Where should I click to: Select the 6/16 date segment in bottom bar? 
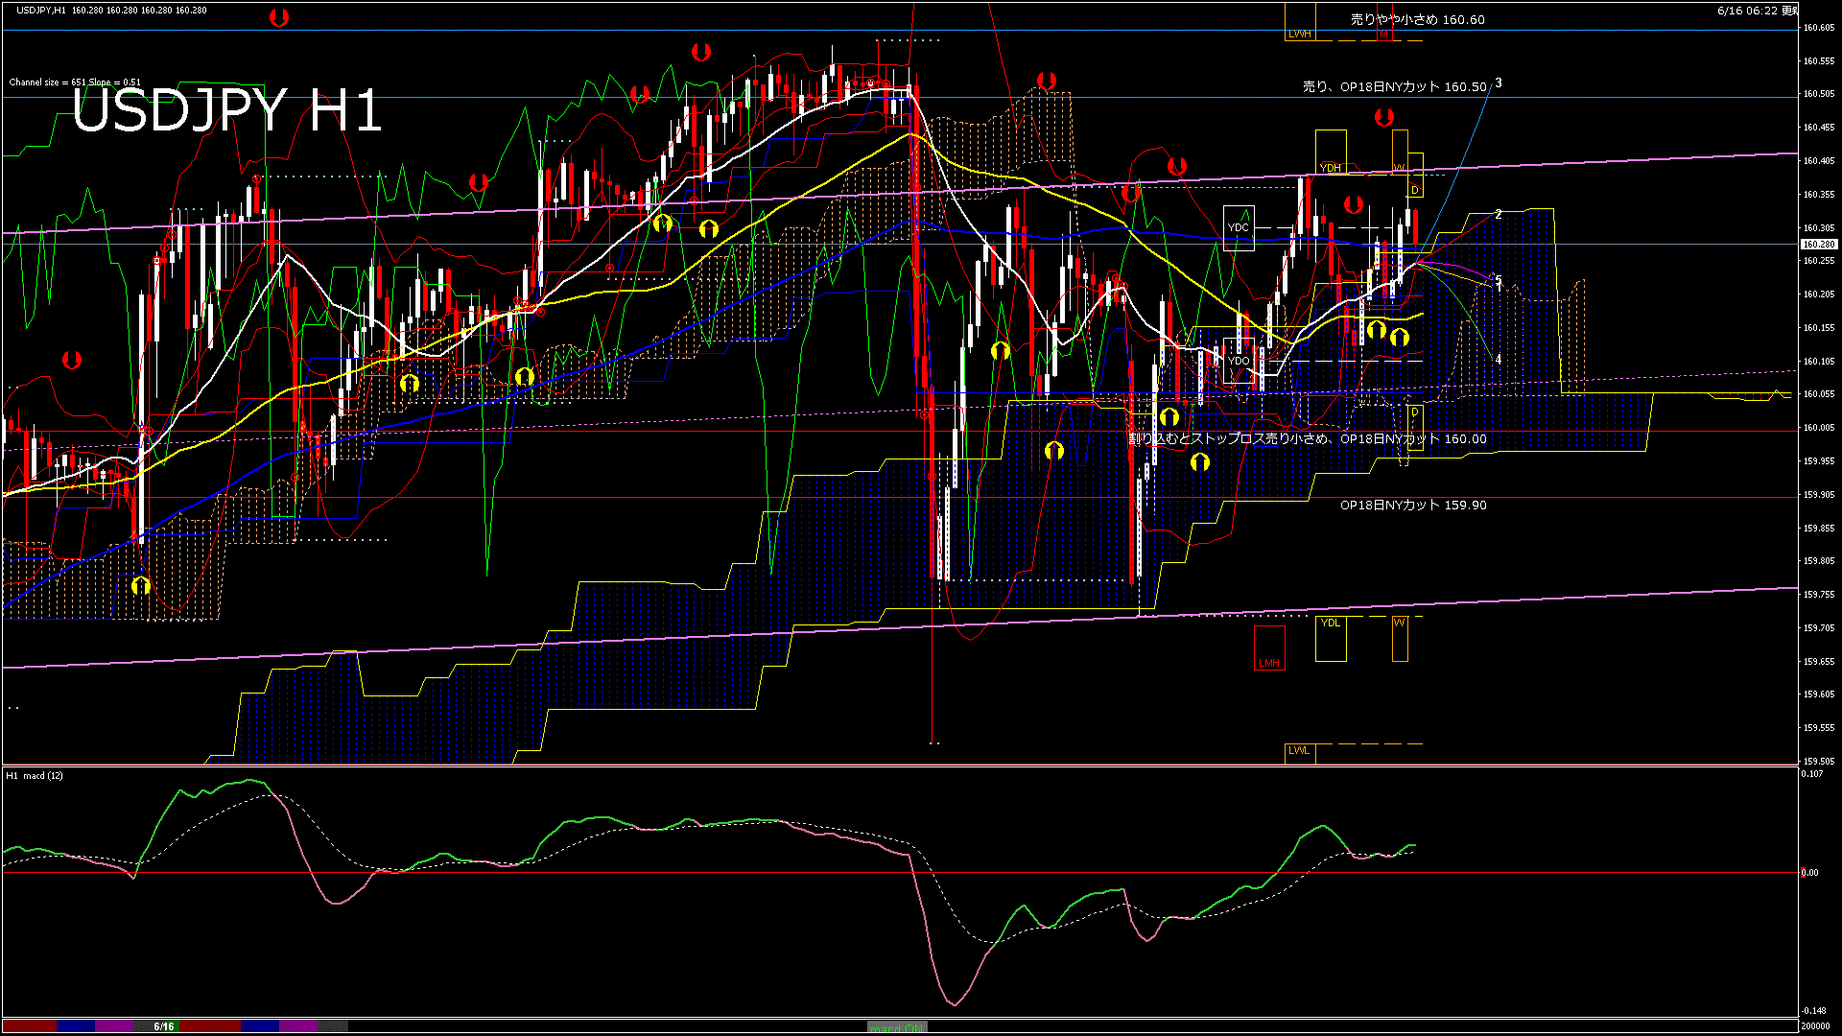164,1026
